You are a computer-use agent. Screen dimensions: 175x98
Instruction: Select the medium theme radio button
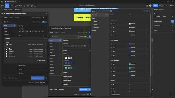point(7,52)
